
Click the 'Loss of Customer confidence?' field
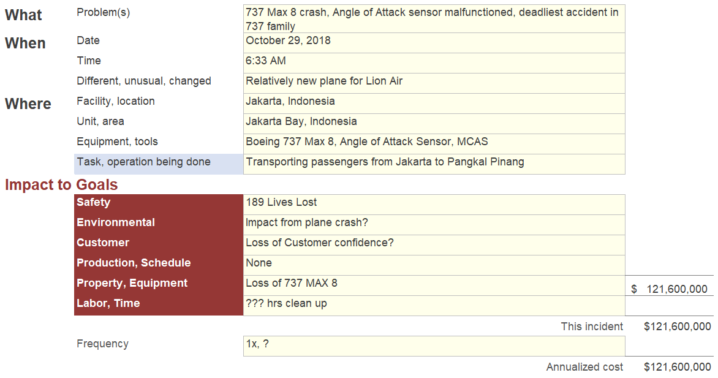(x=434, y=243)
